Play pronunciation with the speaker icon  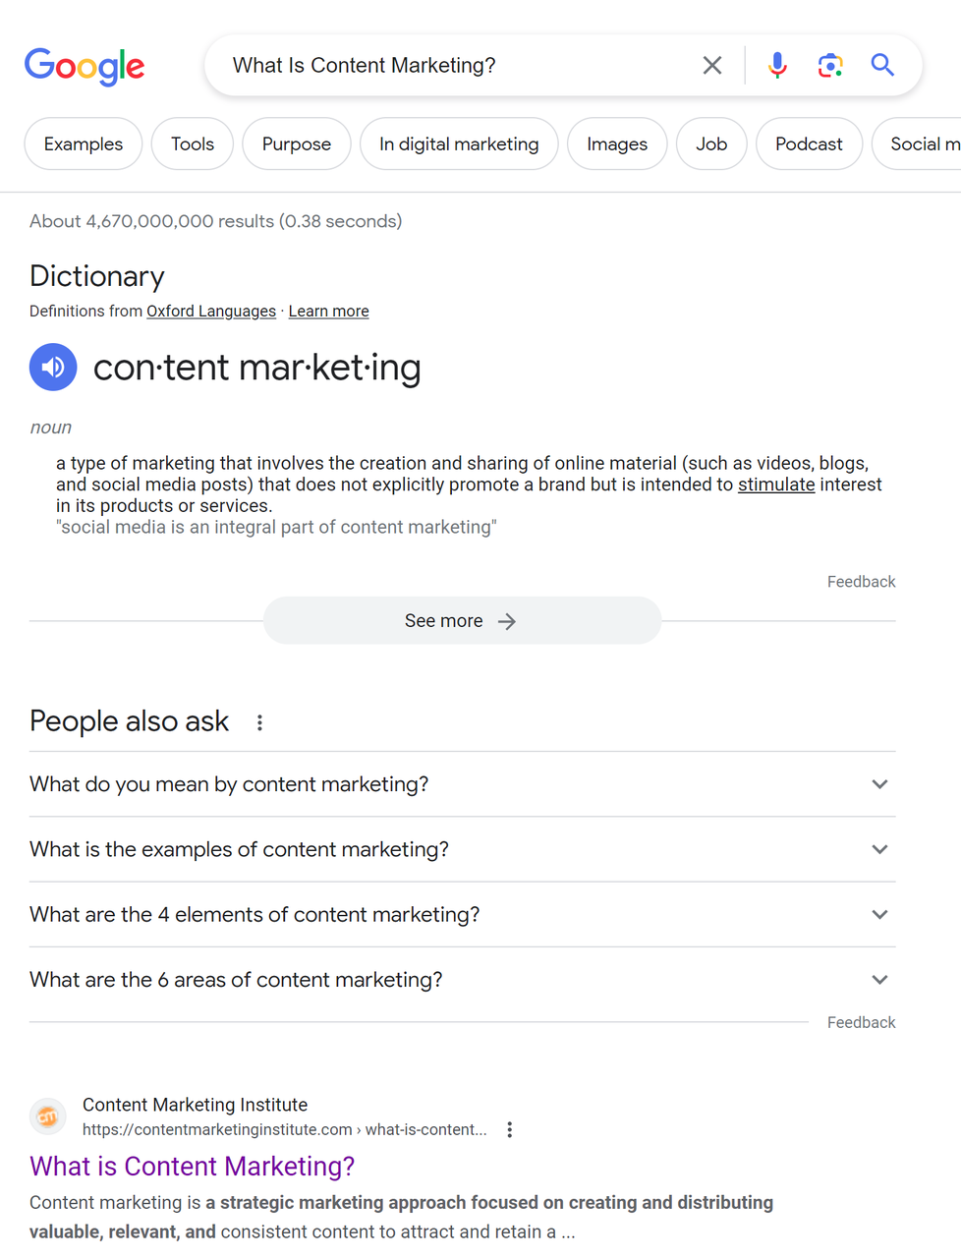click(53, 367)
